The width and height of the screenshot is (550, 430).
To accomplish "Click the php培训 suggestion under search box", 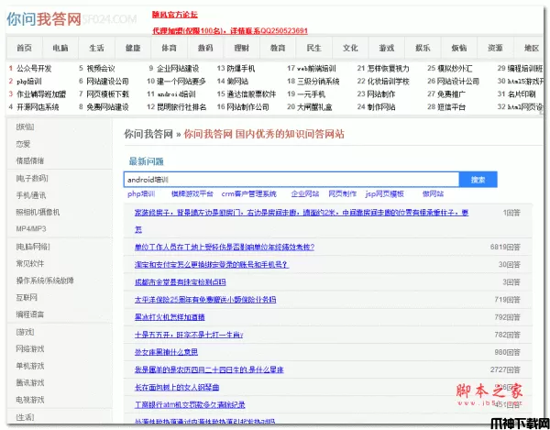I will pos(141,194).
